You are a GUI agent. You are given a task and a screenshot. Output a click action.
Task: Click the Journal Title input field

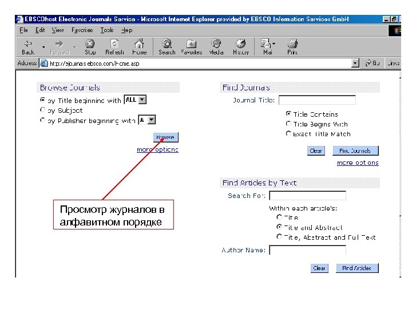[317, 100]
